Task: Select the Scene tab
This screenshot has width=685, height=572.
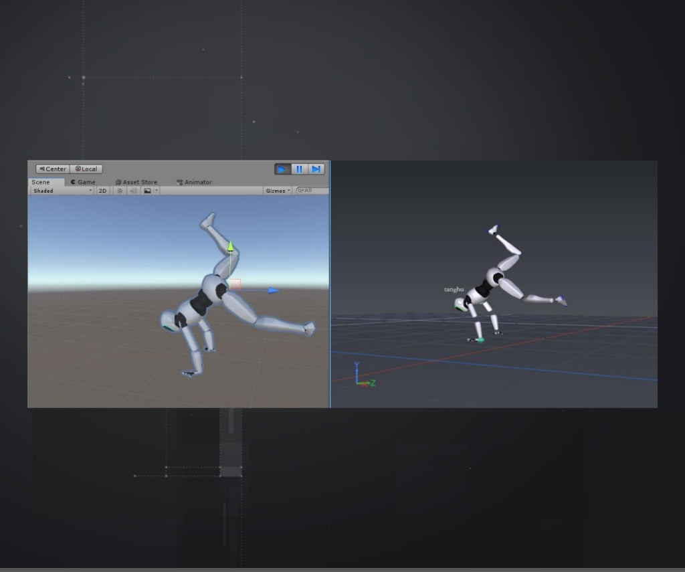Action: coord(40,181)
